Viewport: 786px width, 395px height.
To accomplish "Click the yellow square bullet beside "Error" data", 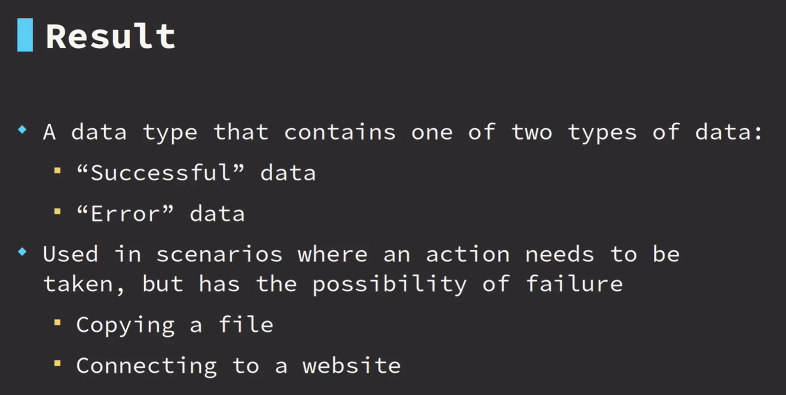I will click(58, 211).
